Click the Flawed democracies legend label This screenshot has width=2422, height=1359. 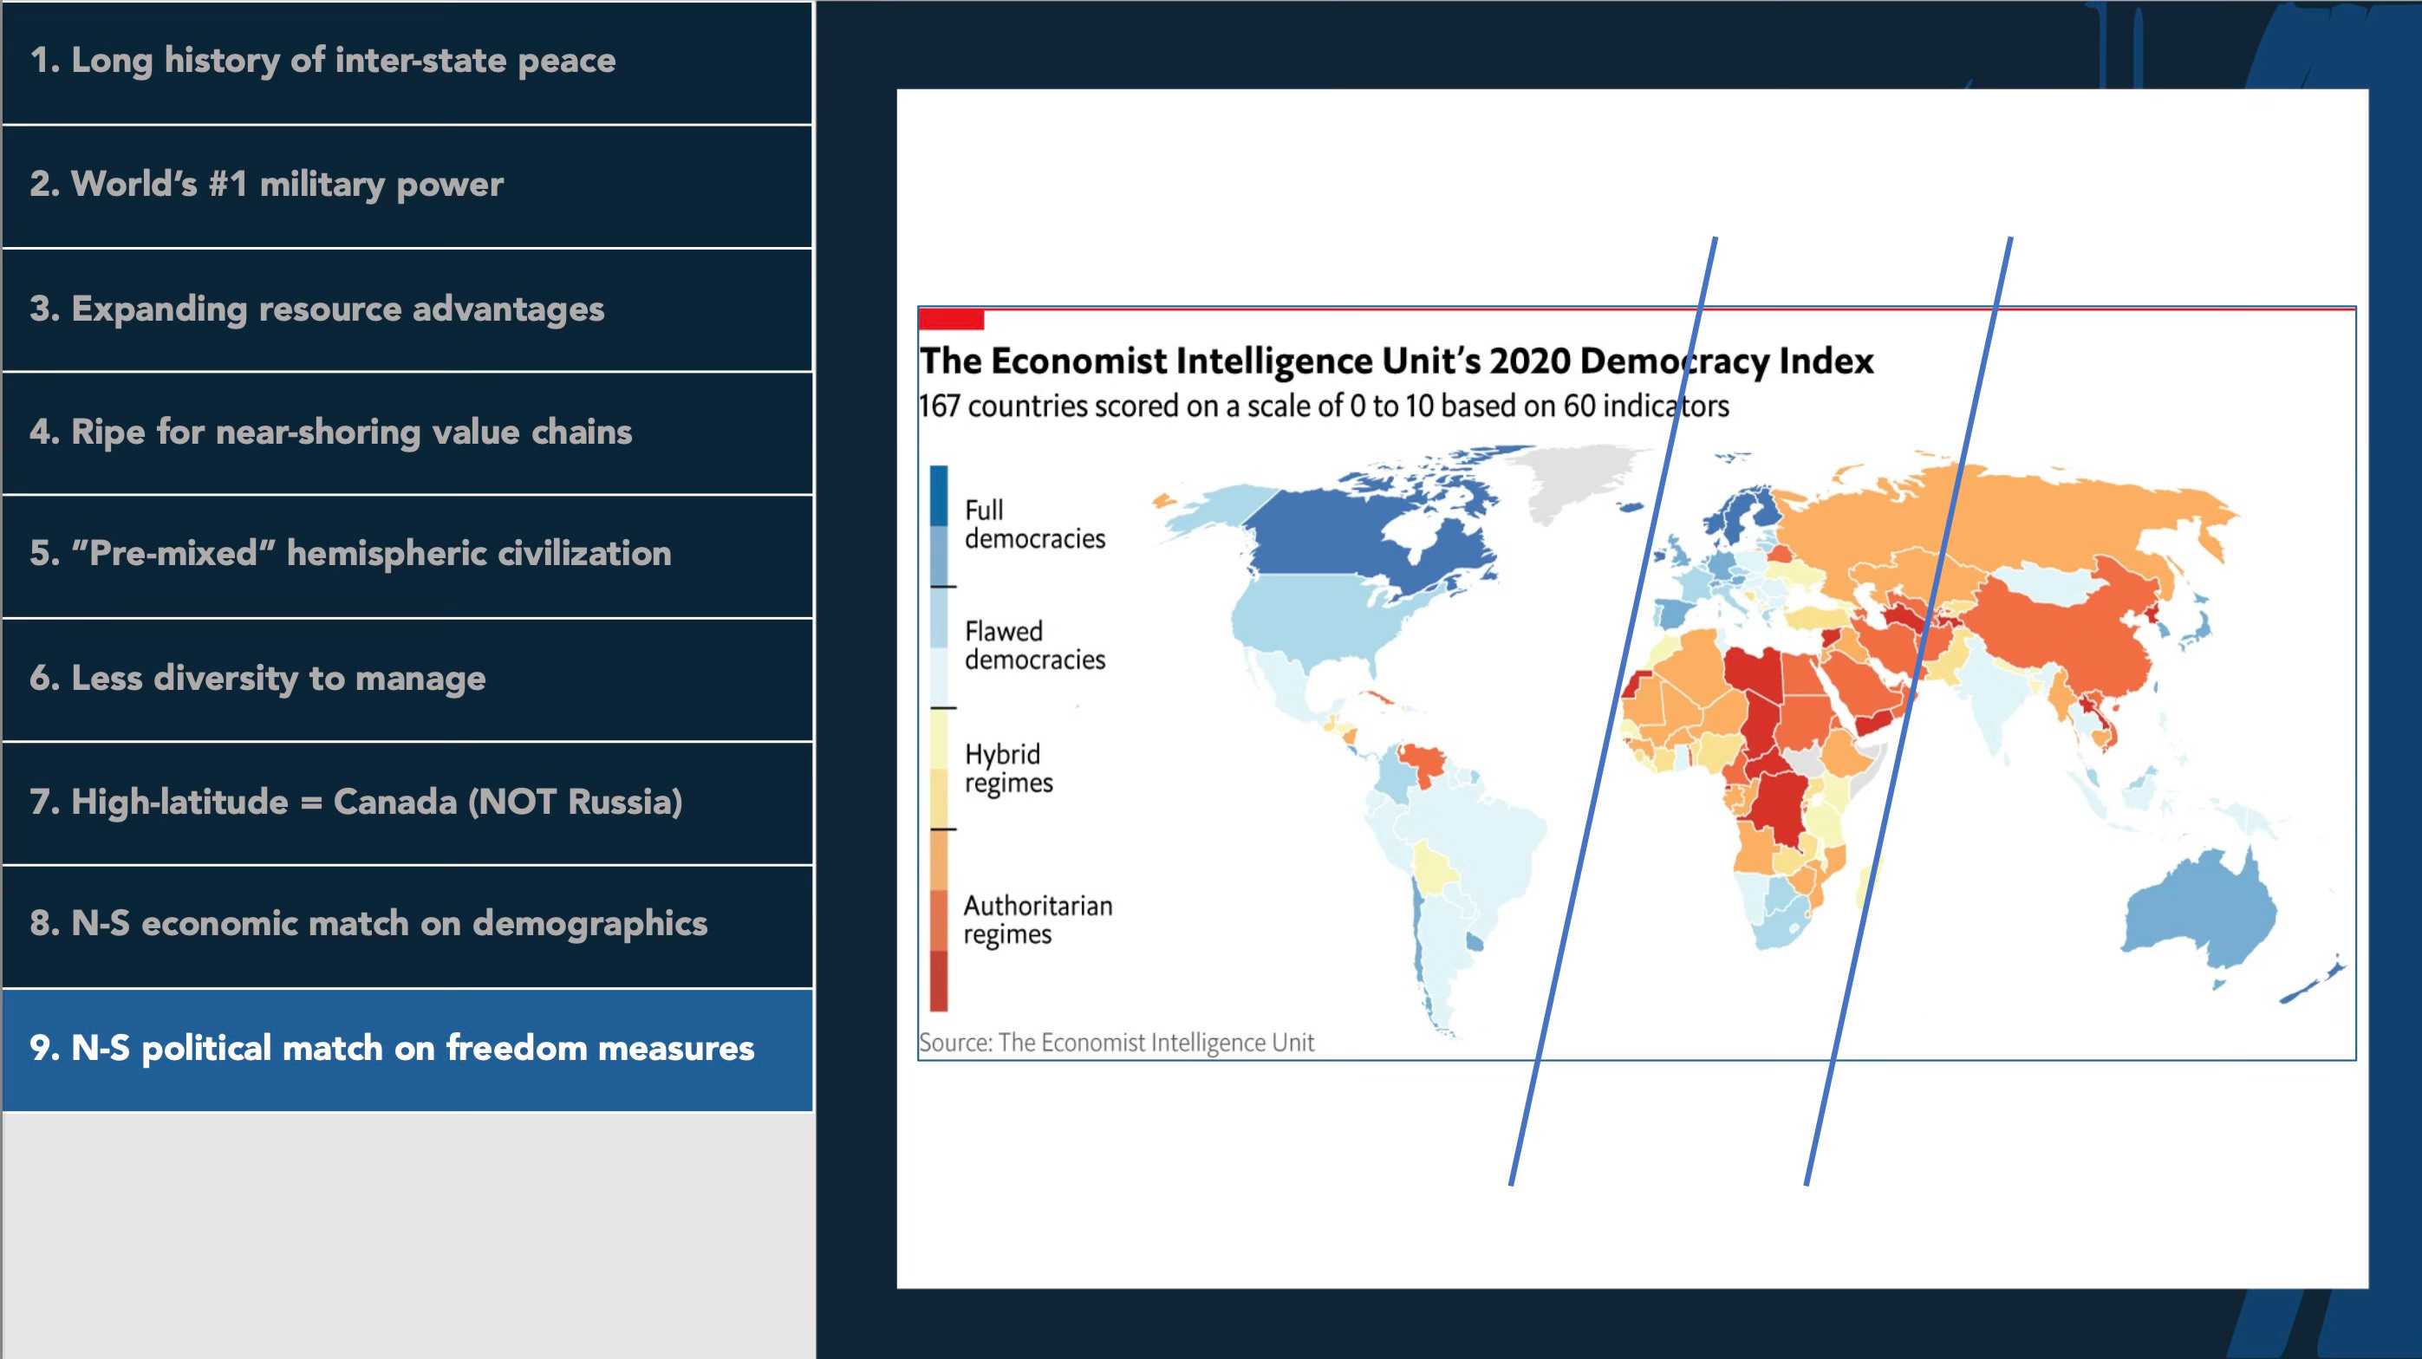click(x=1034, y=646)
